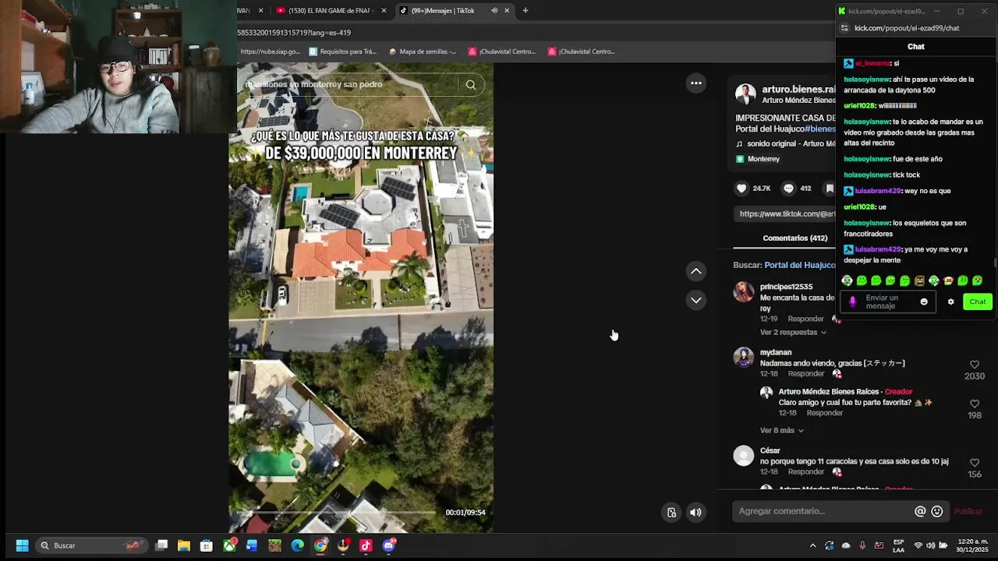Open first '¡Chulavista! Centro...' bookmark

[502, 51]
